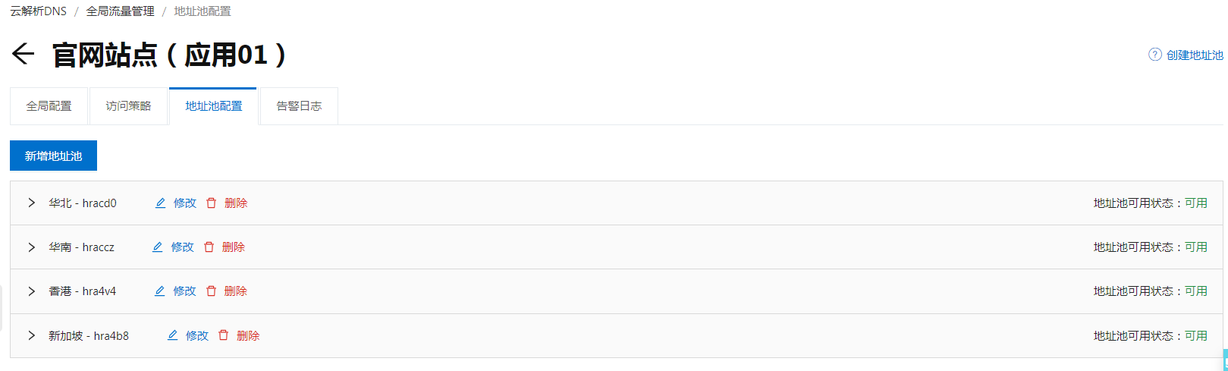
Task: Open the 告警日志 tab
Action: (299, 106)
